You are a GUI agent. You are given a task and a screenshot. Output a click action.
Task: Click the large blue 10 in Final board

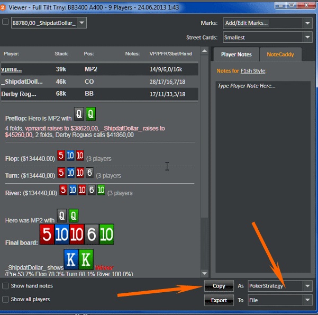(62, 234)
